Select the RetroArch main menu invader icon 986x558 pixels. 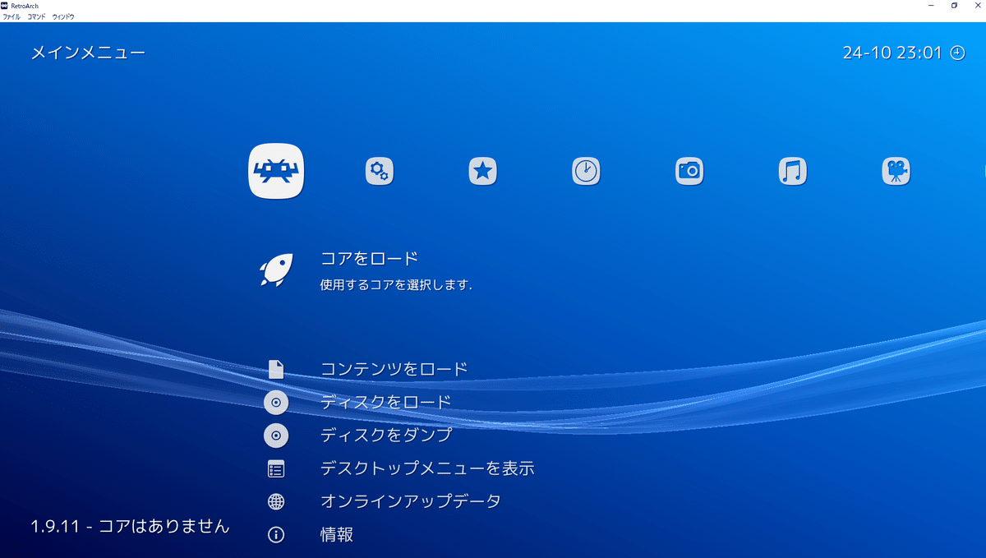click(x=276, y=171)
